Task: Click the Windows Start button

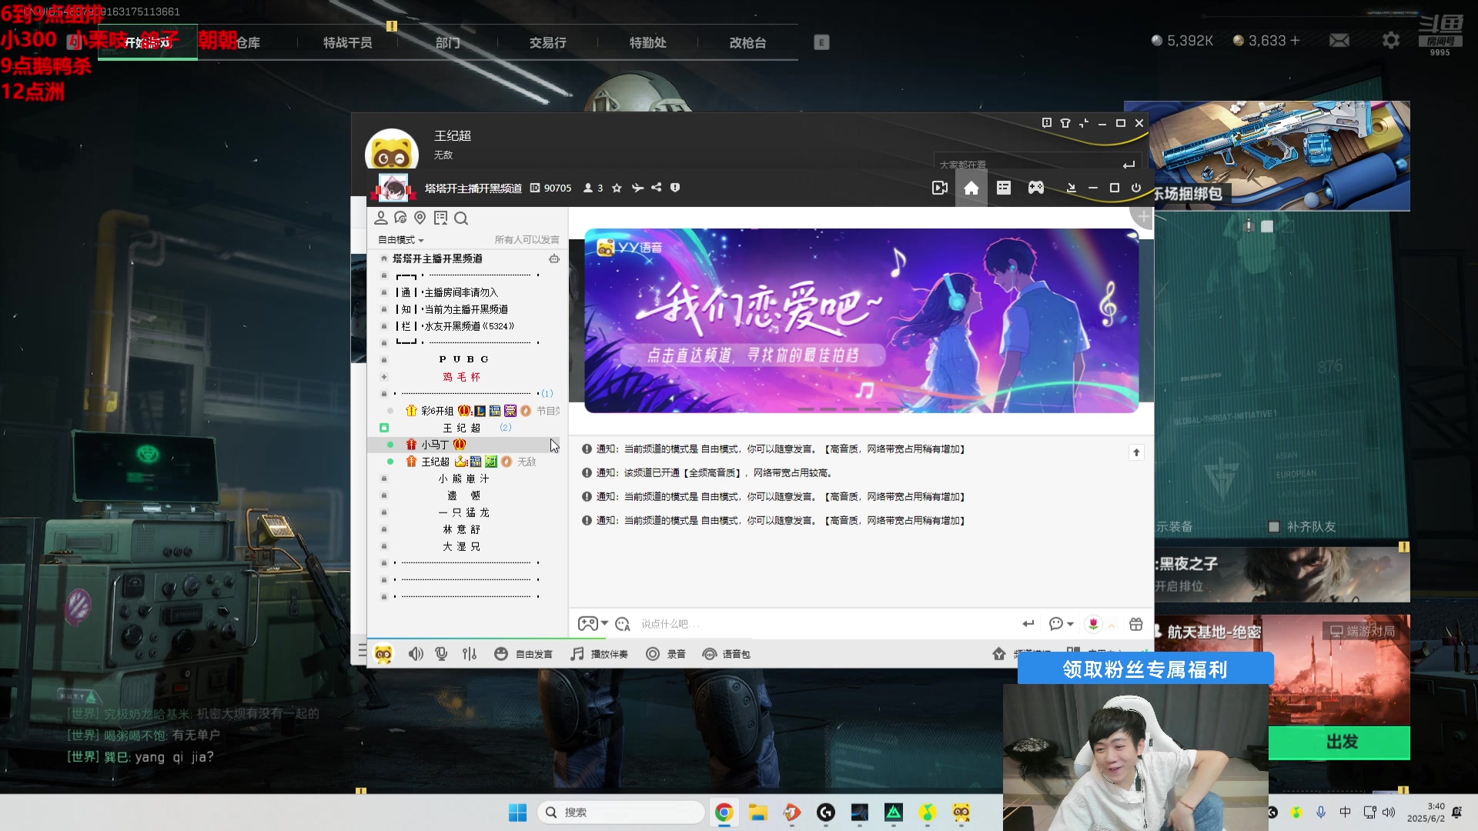Action: pos(517,813)
